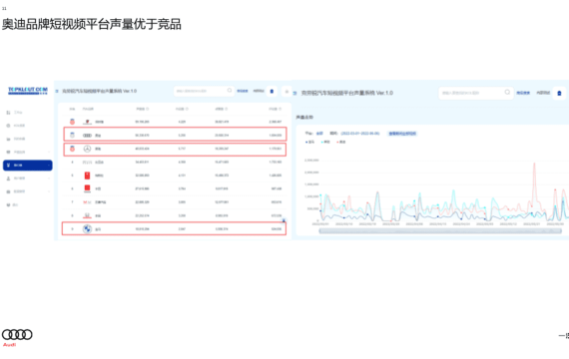Click the person icon in the sidebar
This screenshot has height=359, width=569.
[x=8, y=179]
